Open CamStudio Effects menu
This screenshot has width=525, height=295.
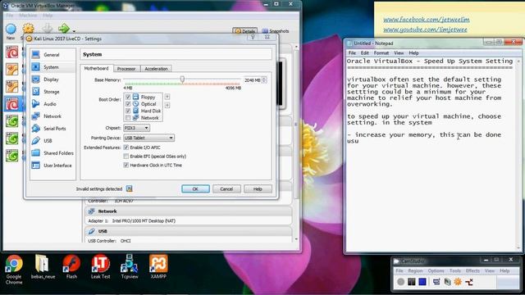point(472,271)
